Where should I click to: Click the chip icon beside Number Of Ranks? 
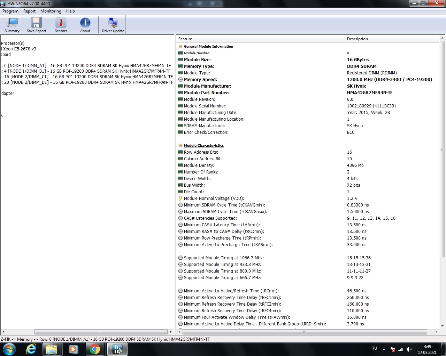coord(180,172)
